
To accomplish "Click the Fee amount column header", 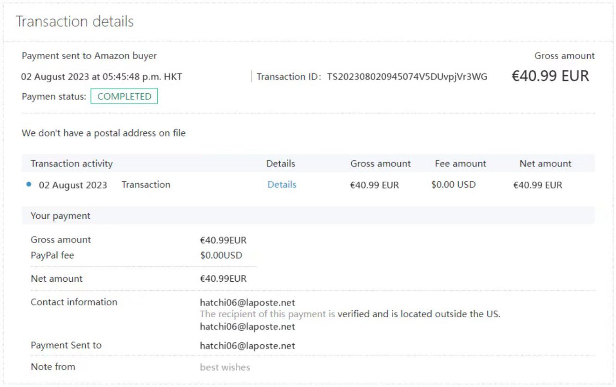I will tap(461, 163).
